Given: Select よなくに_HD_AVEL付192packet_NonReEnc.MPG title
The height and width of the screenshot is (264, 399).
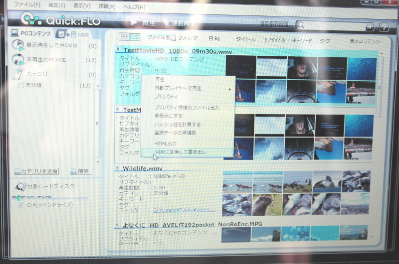Looking at the screenshot, I should pyautogui.click(x=193, y=225).
